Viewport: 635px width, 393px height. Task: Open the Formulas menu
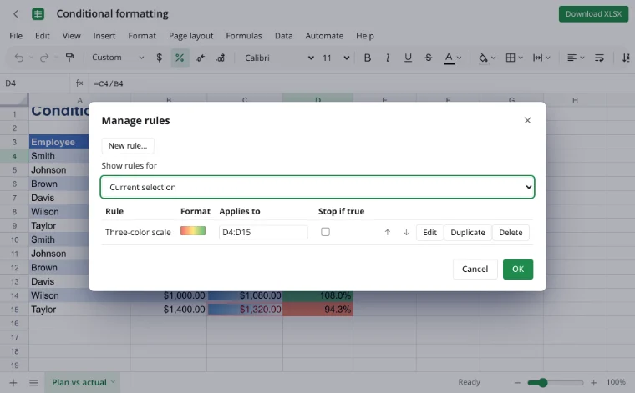tap(244, 36)
